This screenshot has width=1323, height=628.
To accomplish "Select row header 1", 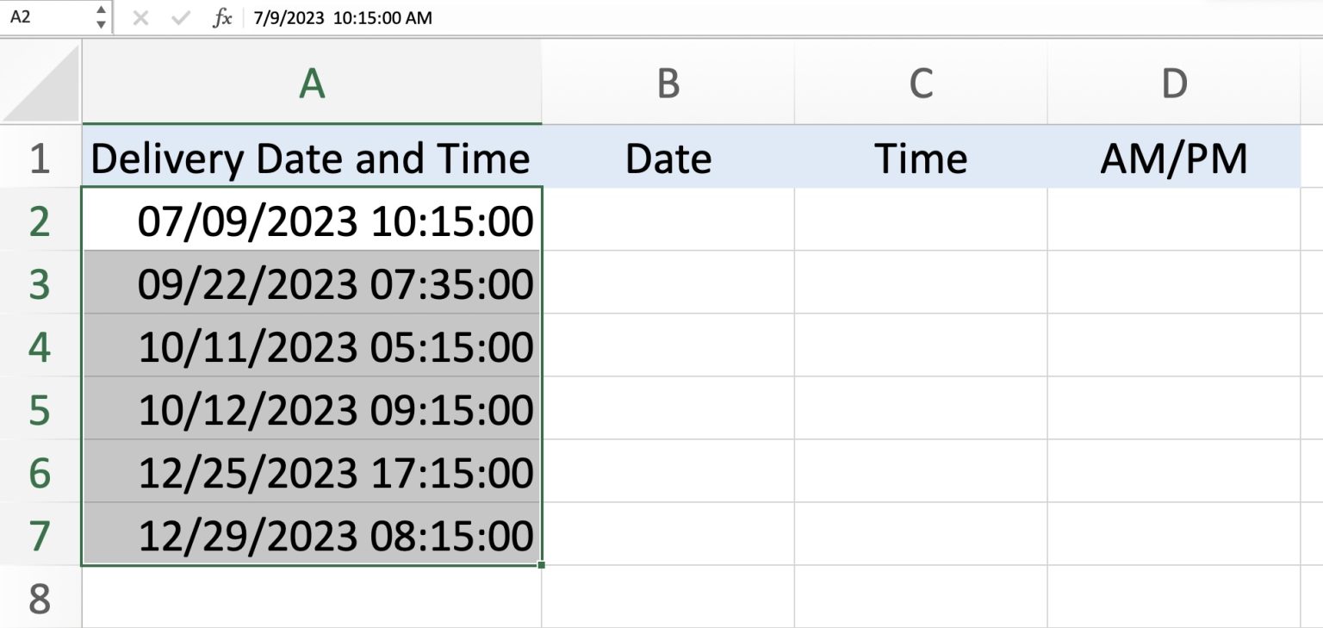I will pos(40,158).
